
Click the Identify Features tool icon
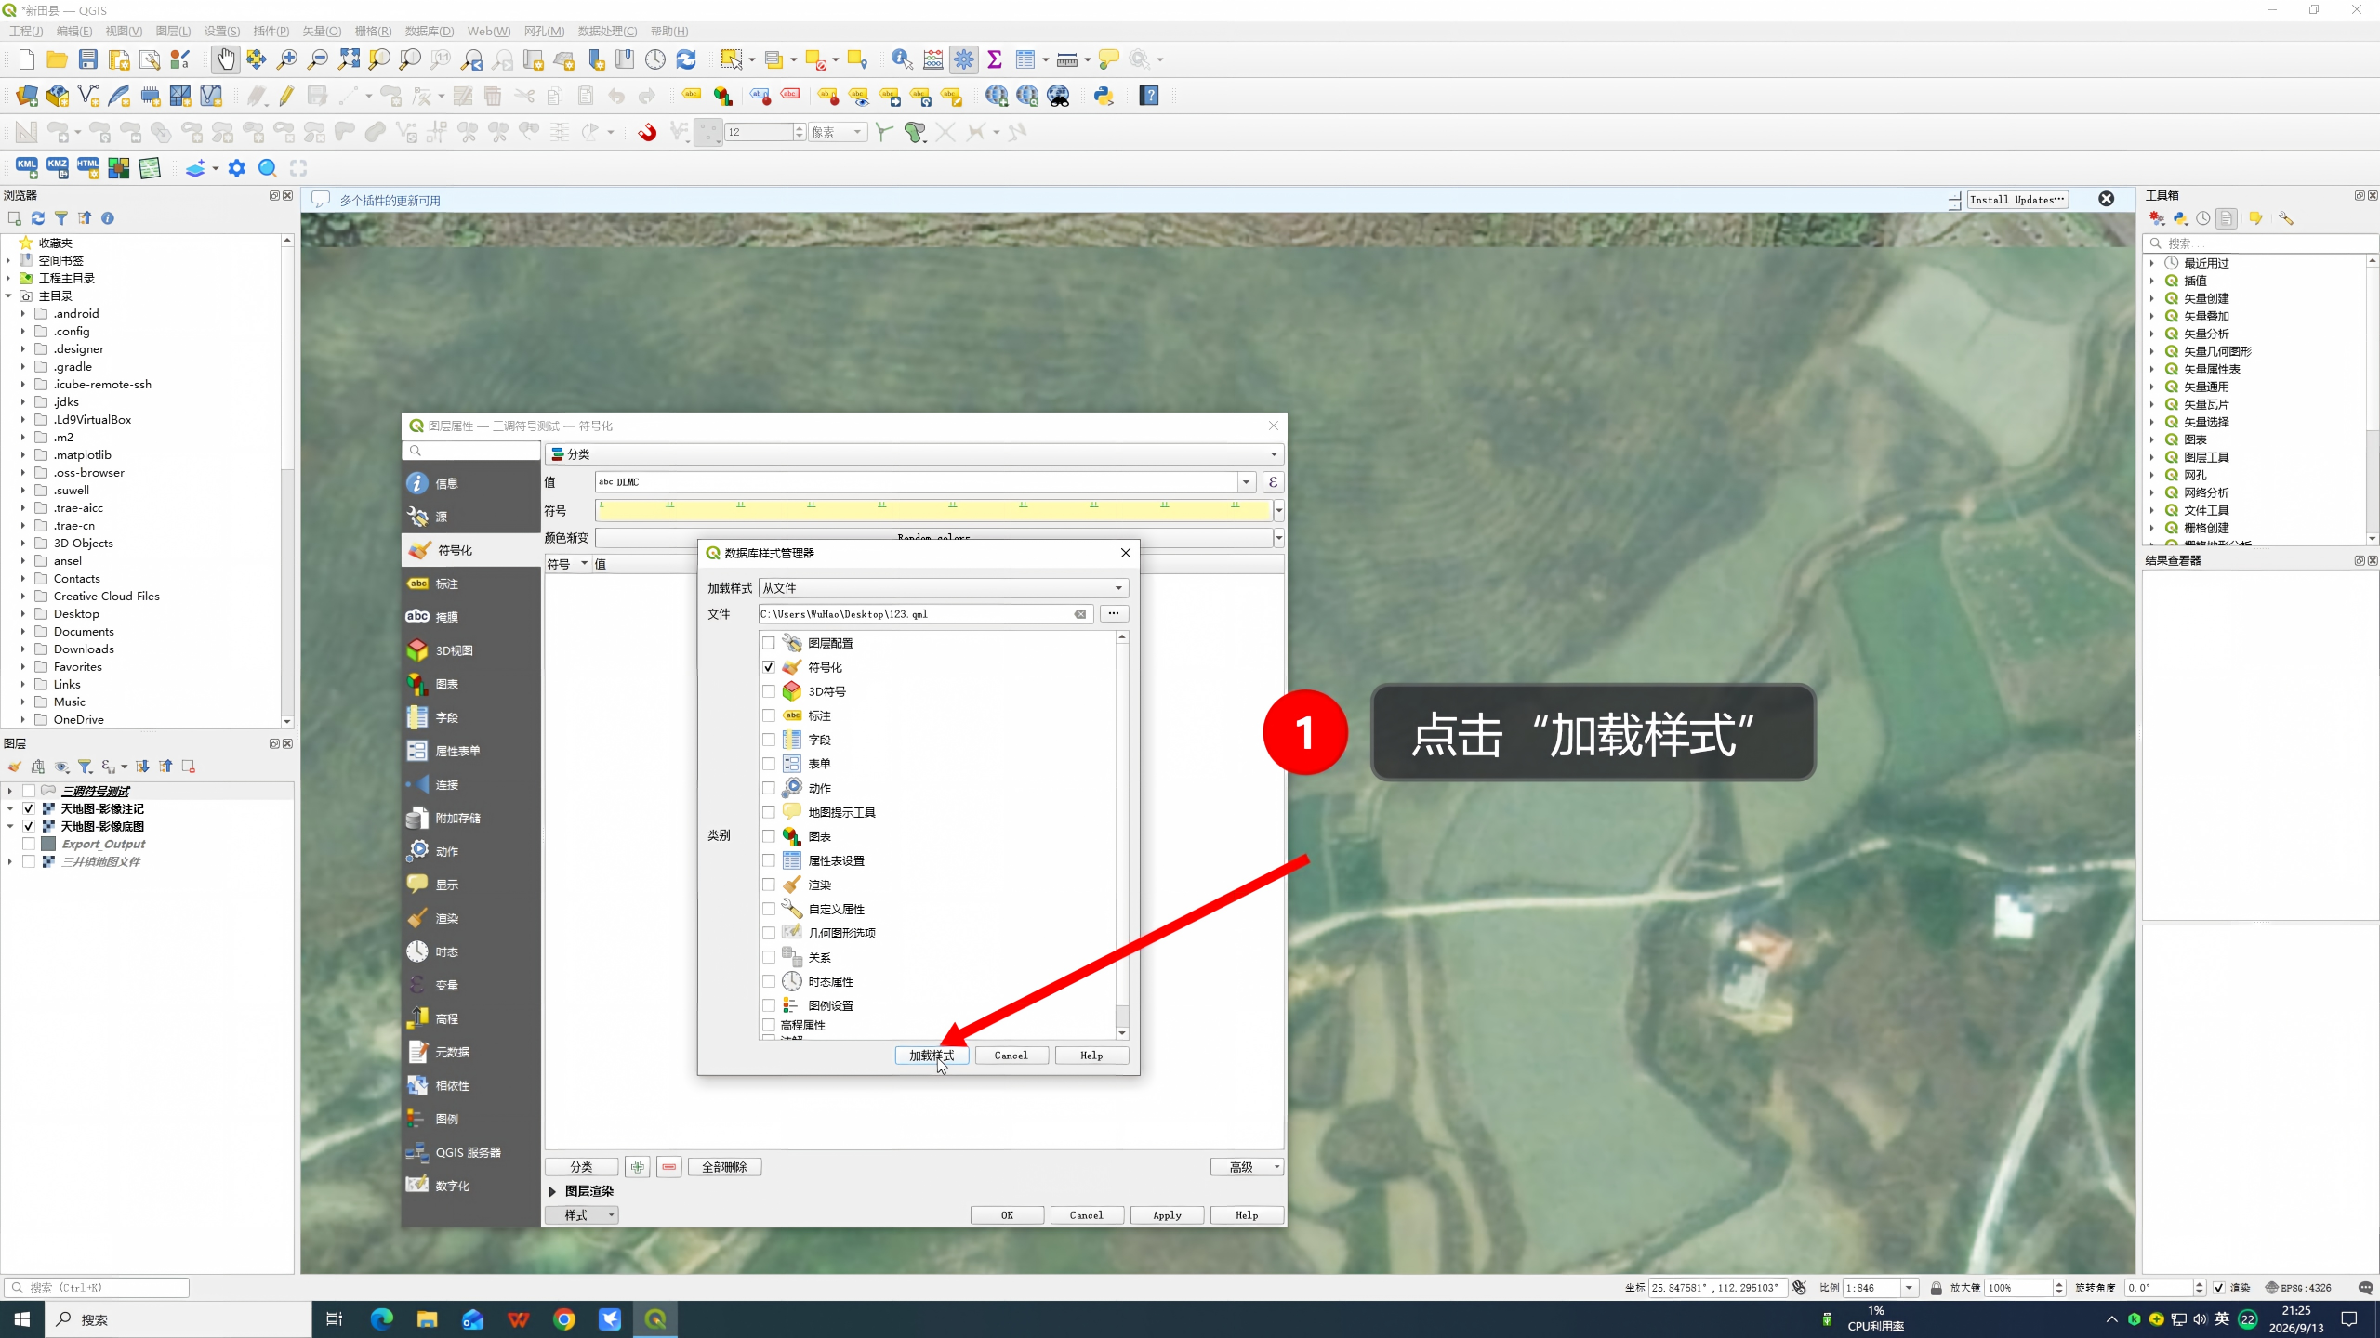tap(902, 59)
